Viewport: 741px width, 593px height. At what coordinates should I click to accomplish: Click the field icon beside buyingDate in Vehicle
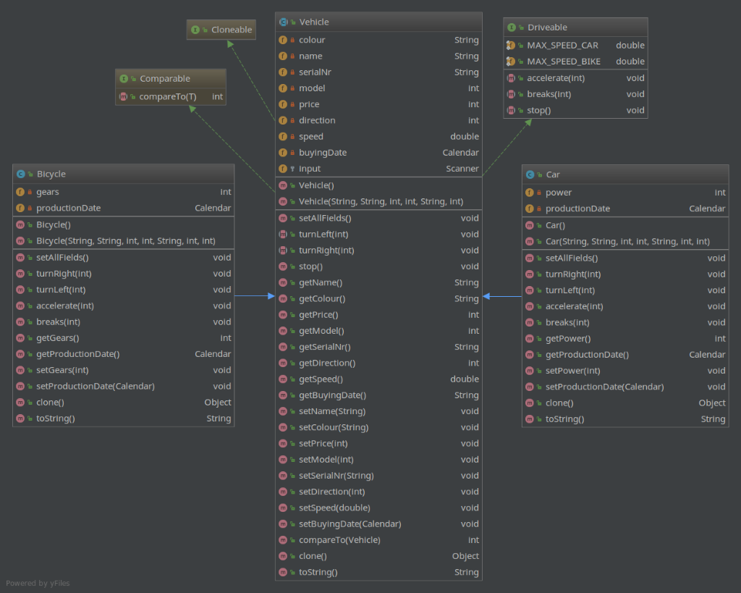tap(283, 153)
